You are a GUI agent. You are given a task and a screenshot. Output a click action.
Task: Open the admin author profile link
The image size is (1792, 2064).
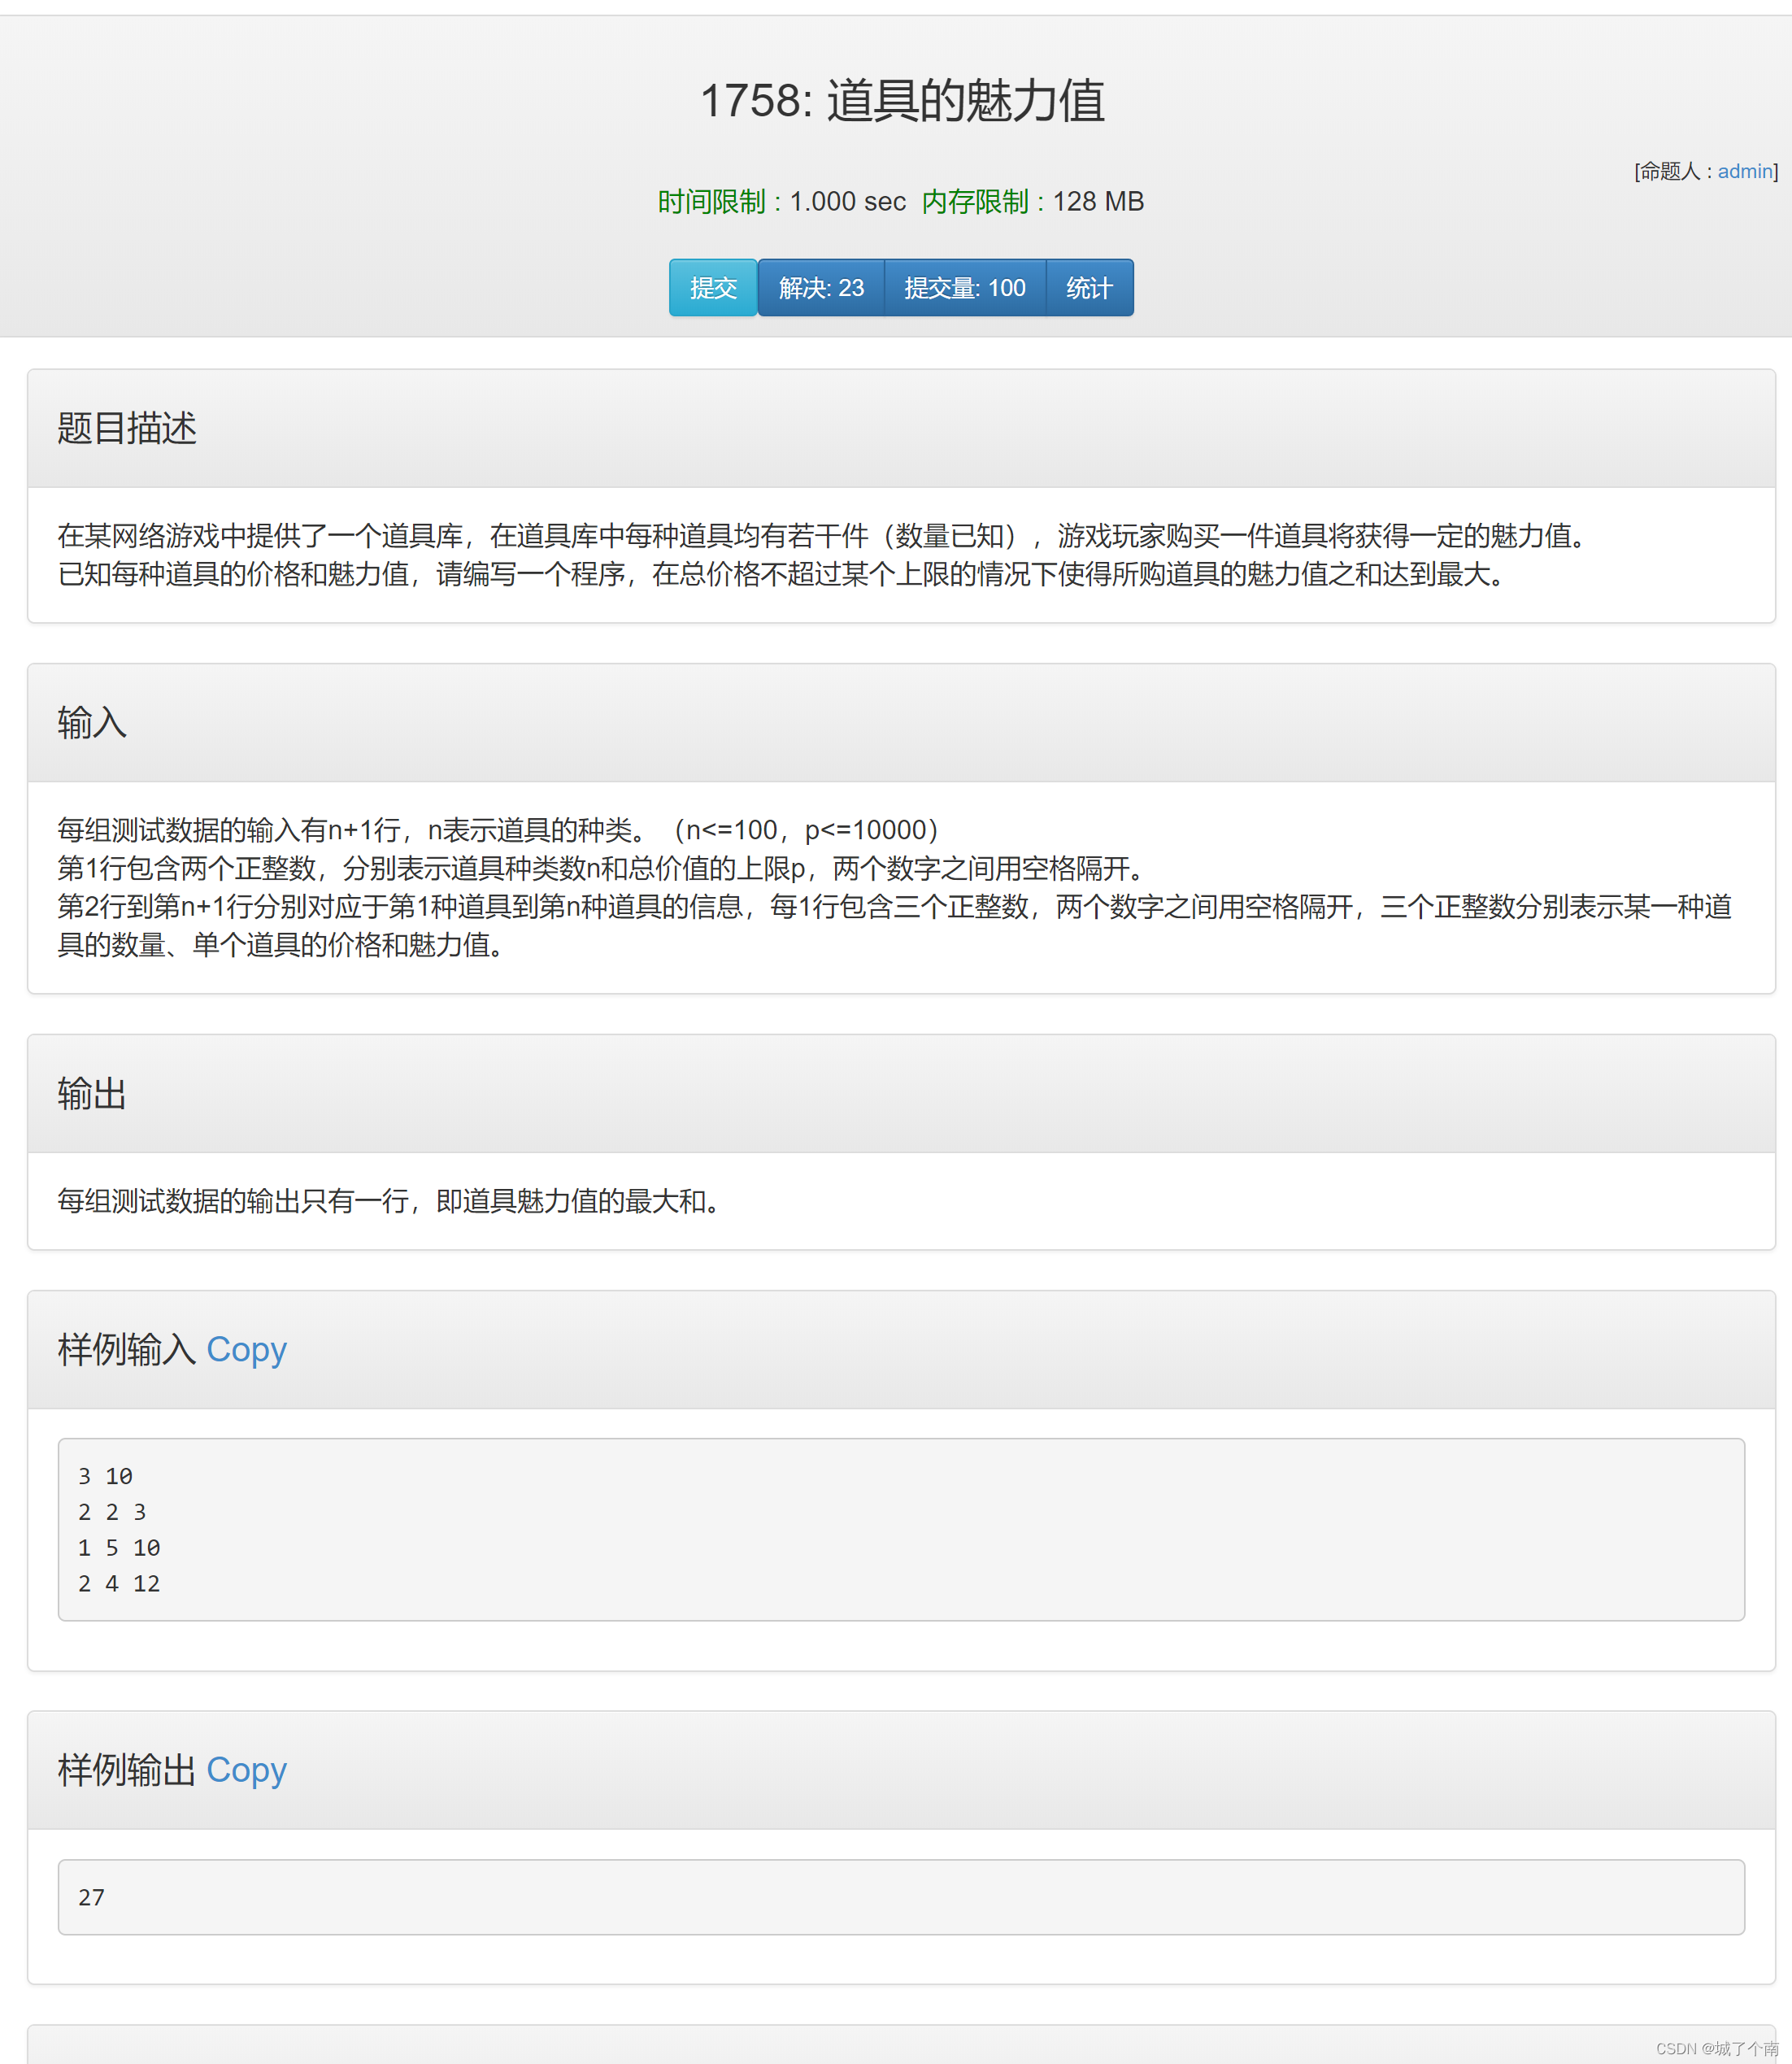(1744, 171)
